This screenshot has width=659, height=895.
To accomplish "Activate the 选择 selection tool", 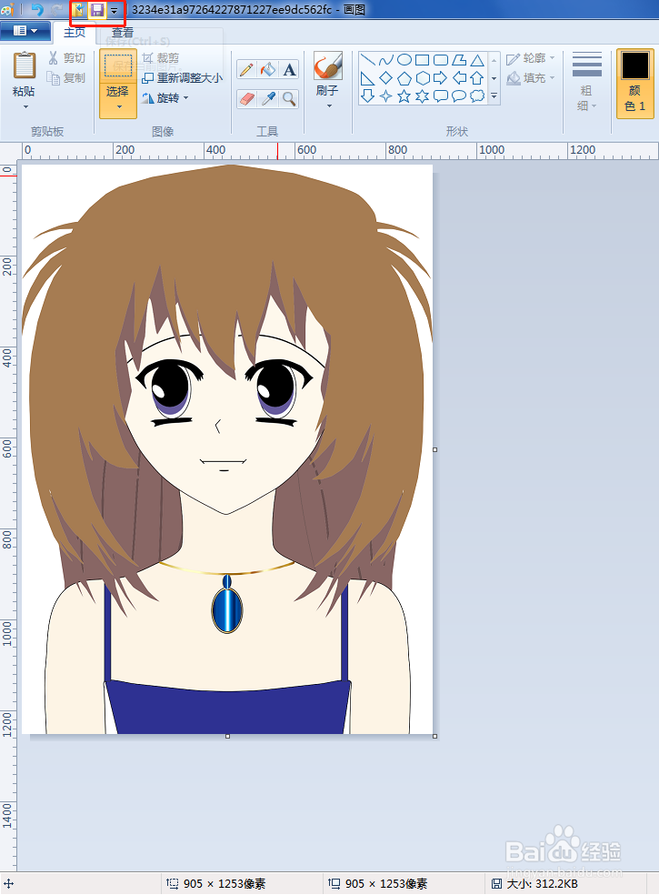I will tap(117, 73).
